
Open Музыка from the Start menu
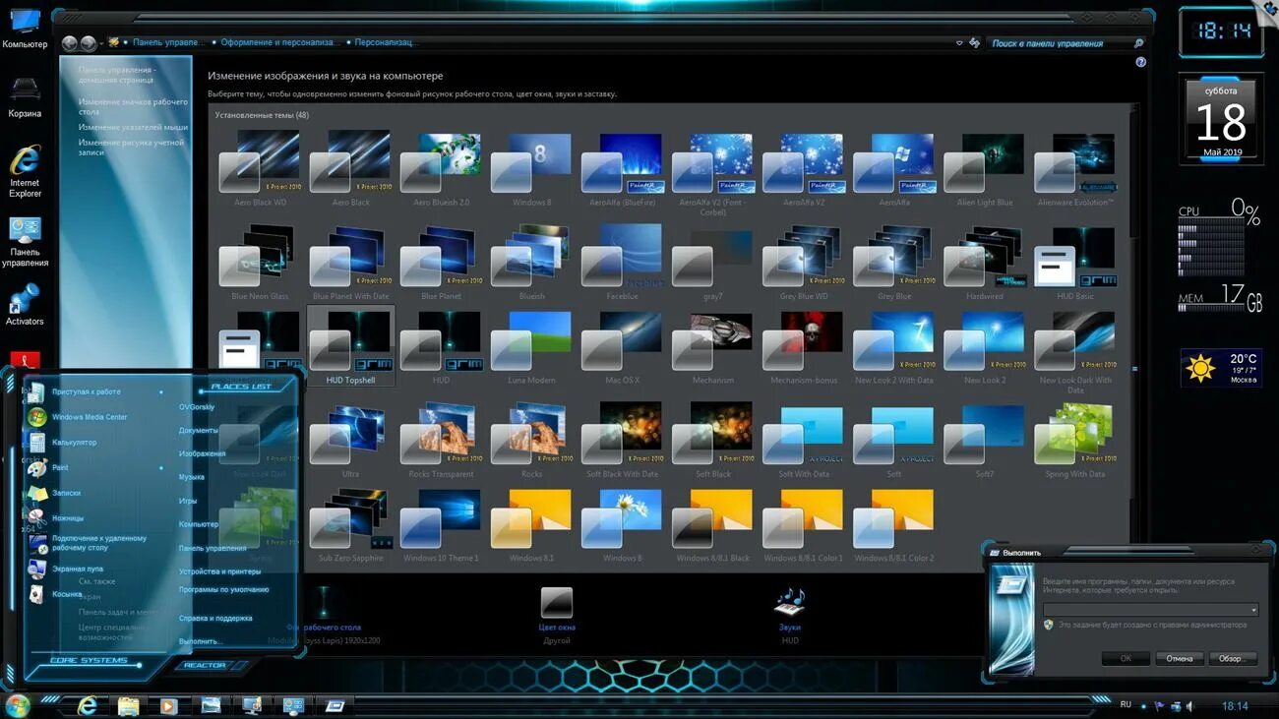click(192, 477)
